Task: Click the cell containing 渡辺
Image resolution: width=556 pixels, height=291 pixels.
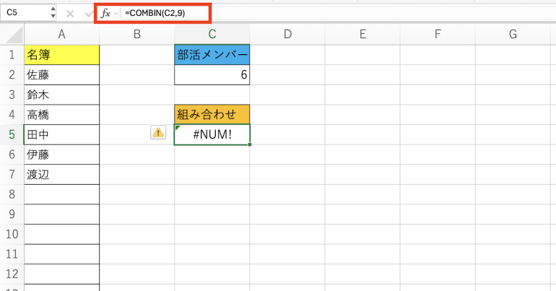Action: [x=61, y=174]
